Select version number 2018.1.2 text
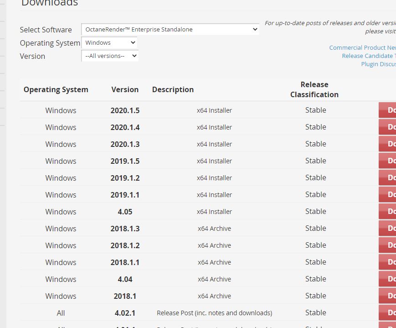 (x=125, y=245)
